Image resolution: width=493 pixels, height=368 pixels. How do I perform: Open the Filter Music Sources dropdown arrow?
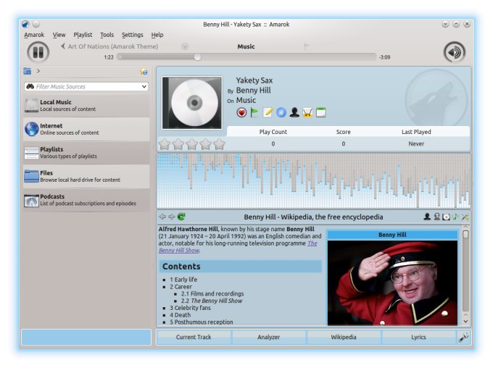tap(144, 86)
